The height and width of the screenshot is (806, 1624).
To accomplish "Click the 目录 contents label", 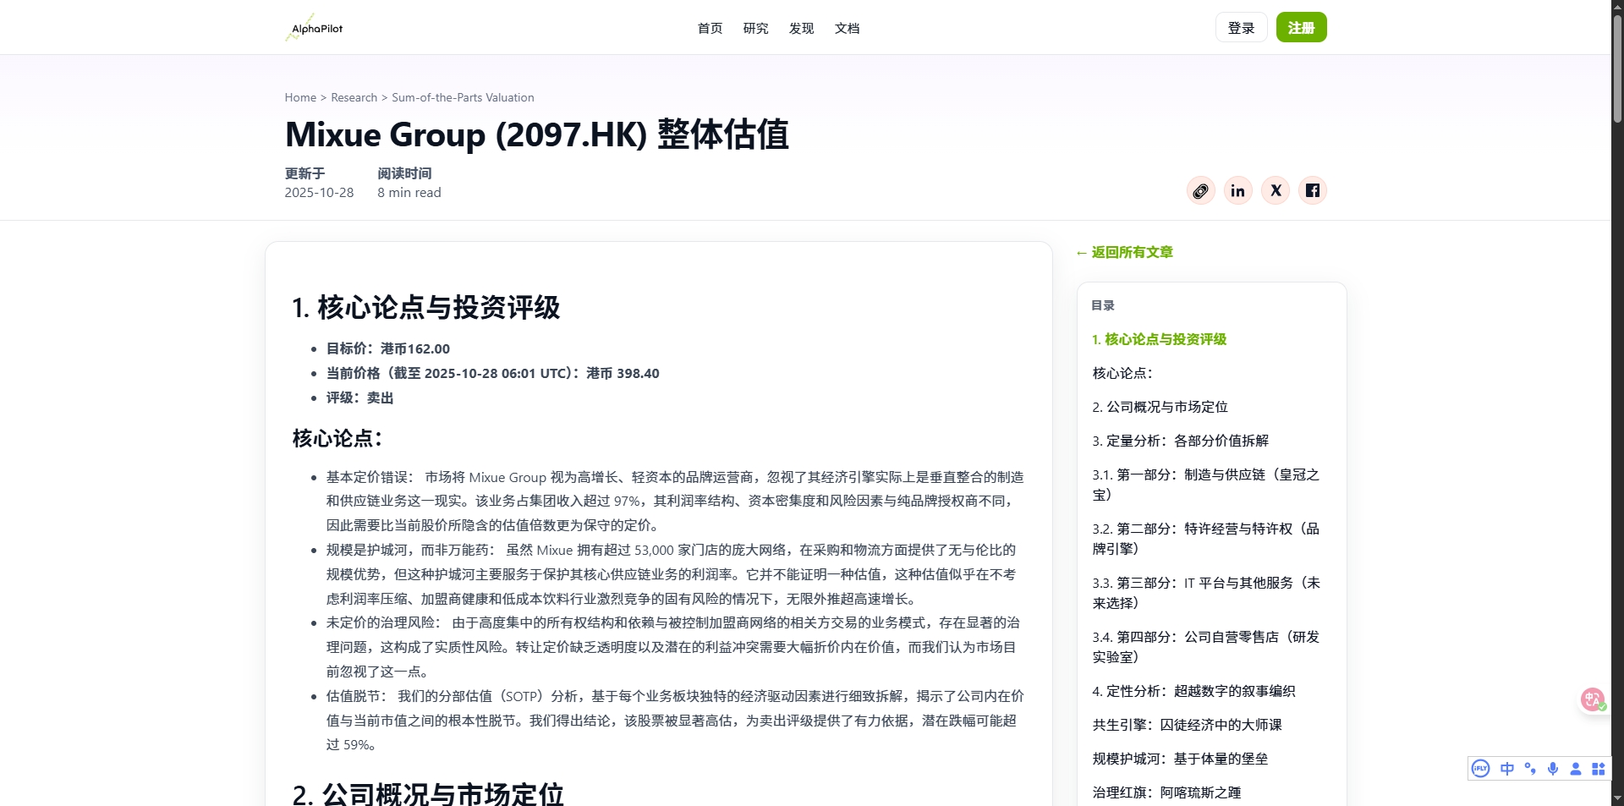I will [x=1103, y=305].
